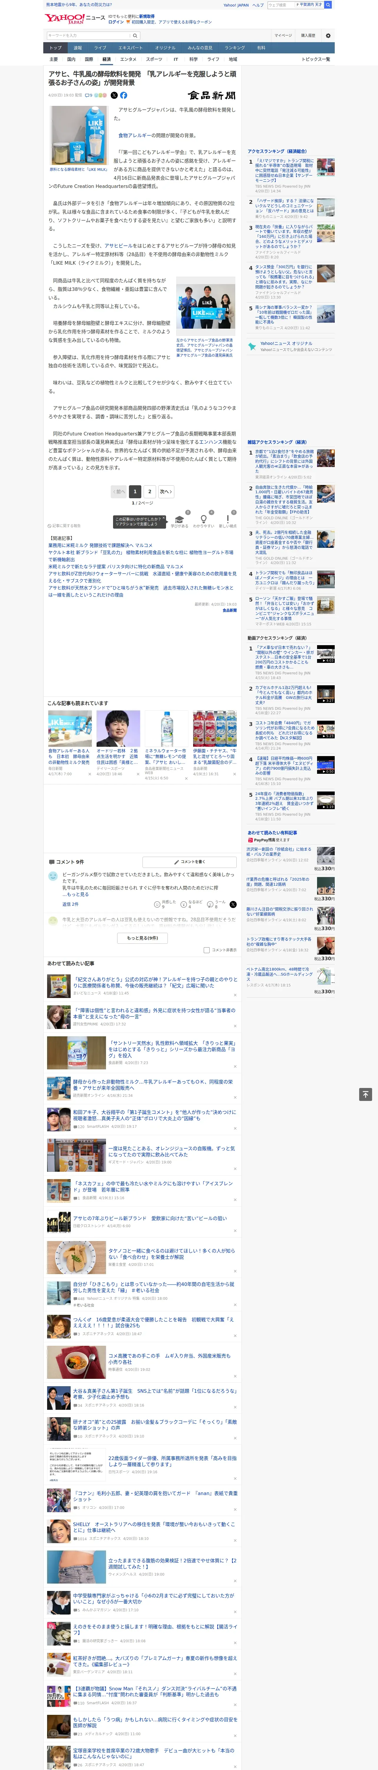Screen dimensions: 378x1770
Task: Open the settings gear icon
Action: (x=328, y=36)
